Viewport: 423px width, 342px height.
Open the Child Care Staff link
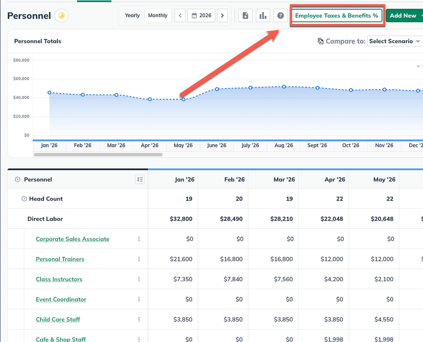(58, 320)
